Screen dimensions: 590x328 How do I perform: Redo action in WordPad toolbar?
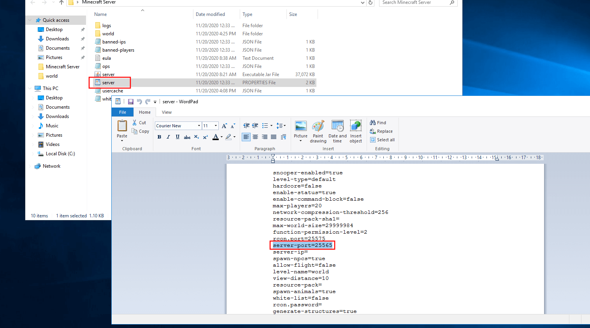148,102
